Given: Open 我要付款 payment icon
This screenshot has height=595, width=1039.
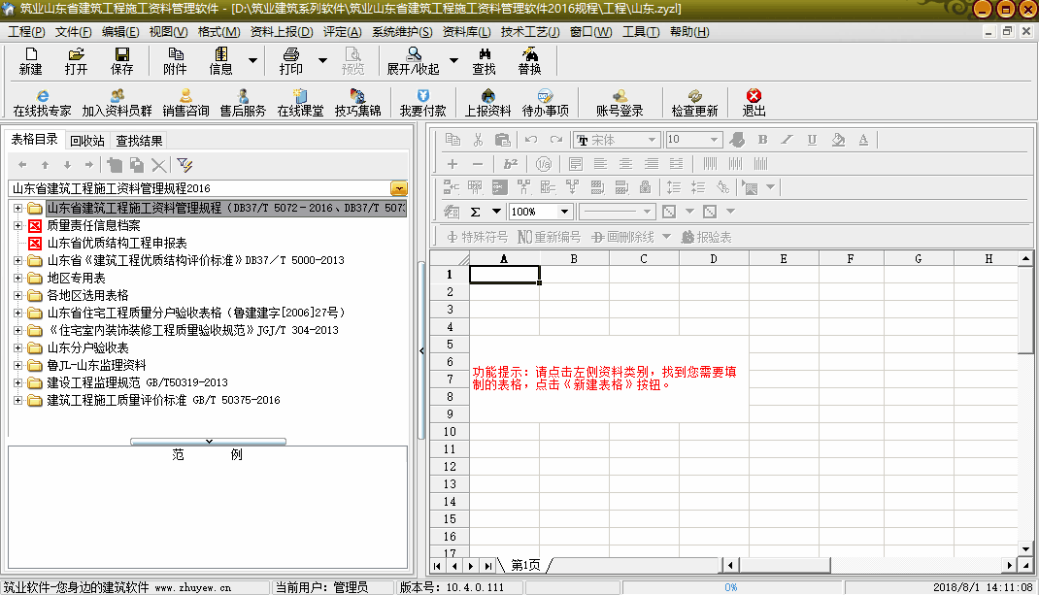Looking at the screenshot, I should click(422, 97).
